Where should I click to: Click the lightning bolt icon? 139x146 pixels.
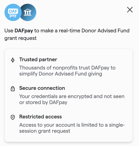(13, 60)
